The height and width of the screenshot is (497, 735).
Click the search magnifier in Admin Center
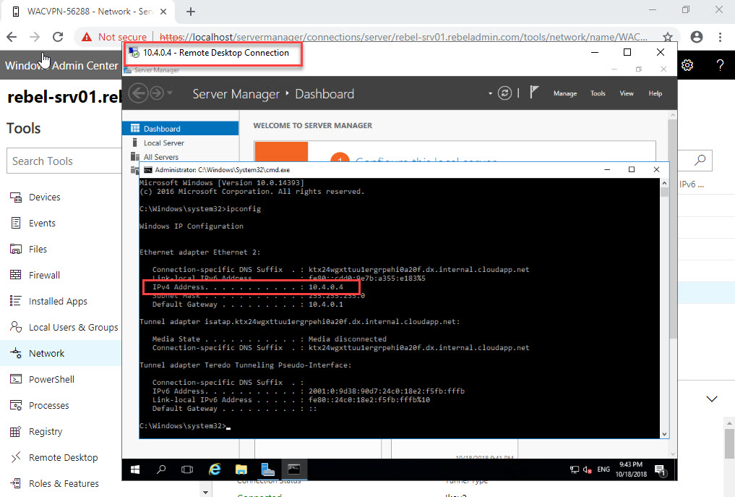click(x=700, y=161)
